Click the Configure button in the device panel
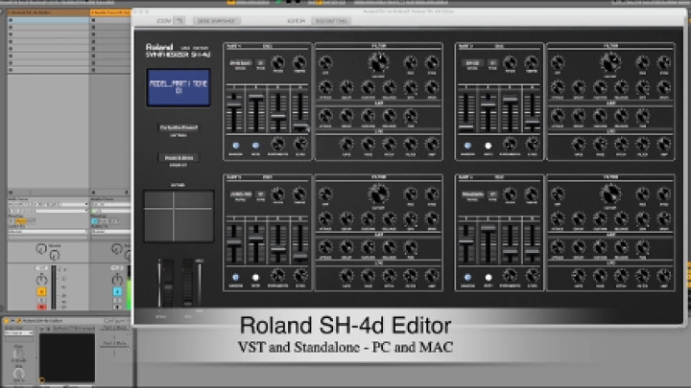Image resolution: width=691 pixels, height=388 pixels. (115, 321)
